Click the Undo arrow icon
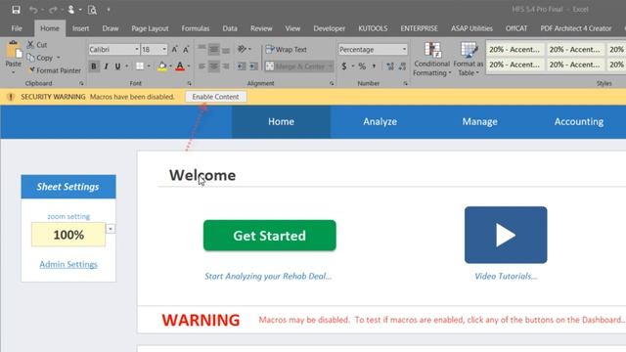 [x=33, y=10]
